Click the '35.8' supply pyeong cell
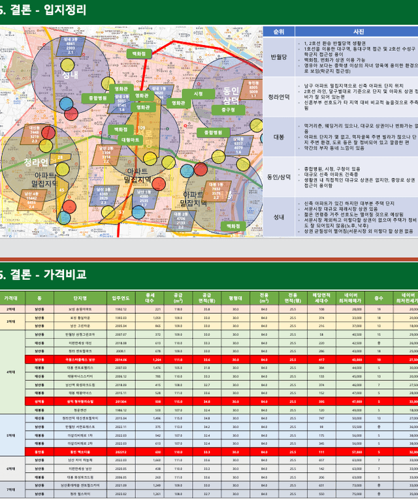 click(207, 309)
